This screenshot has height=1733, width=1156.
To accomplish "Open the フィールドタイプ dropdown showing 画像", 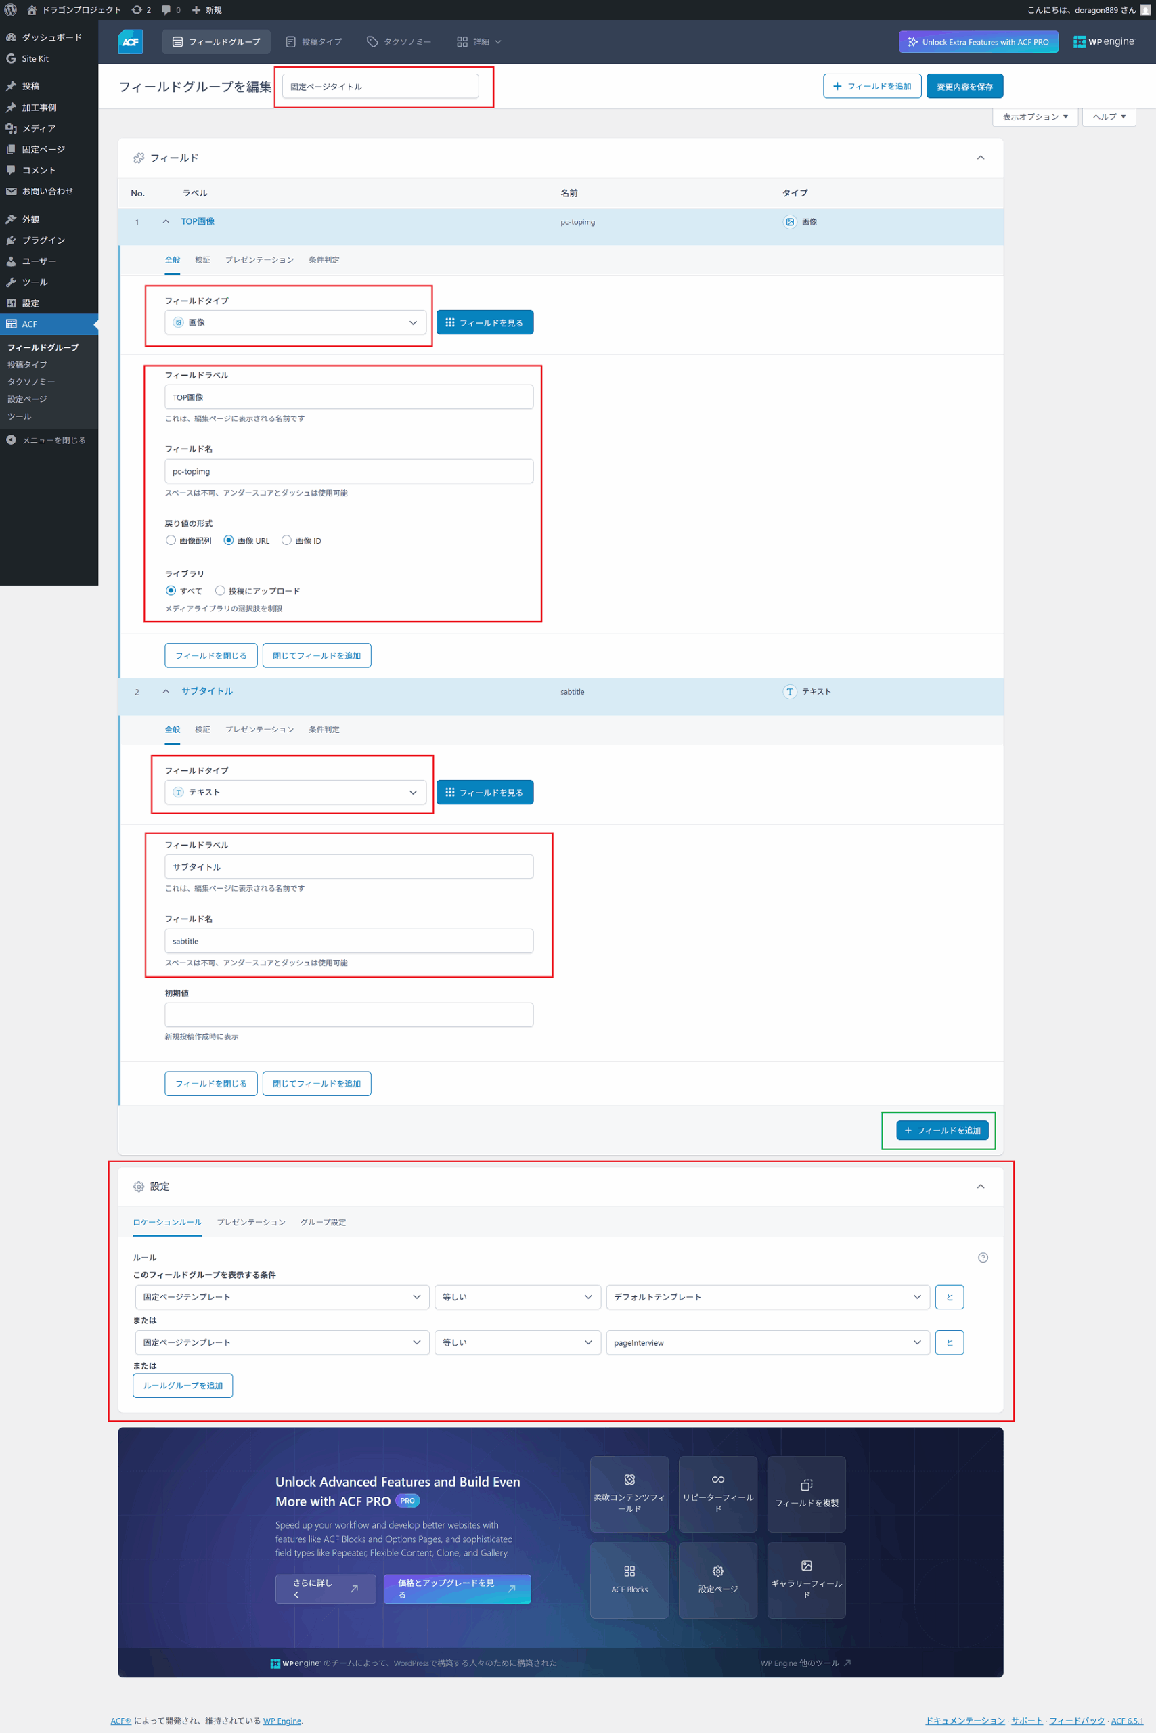I will [x=295, y=322].
